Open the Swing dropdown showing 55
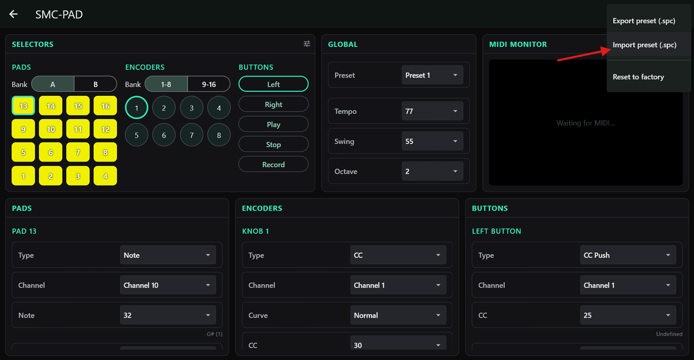The width and height of the screenshot is (694, 360). 432,141
